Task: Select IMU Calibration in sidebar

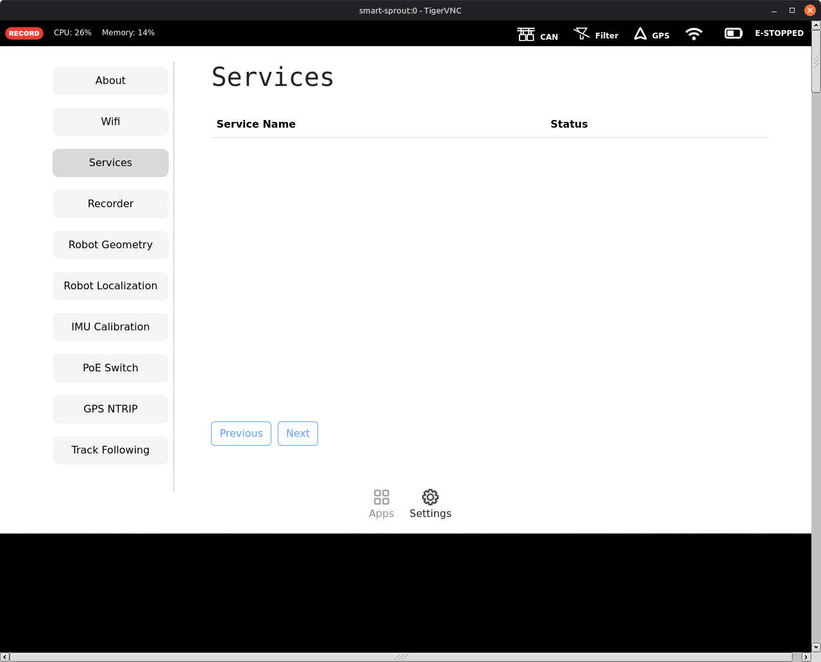Action: (x=110, y=327)
